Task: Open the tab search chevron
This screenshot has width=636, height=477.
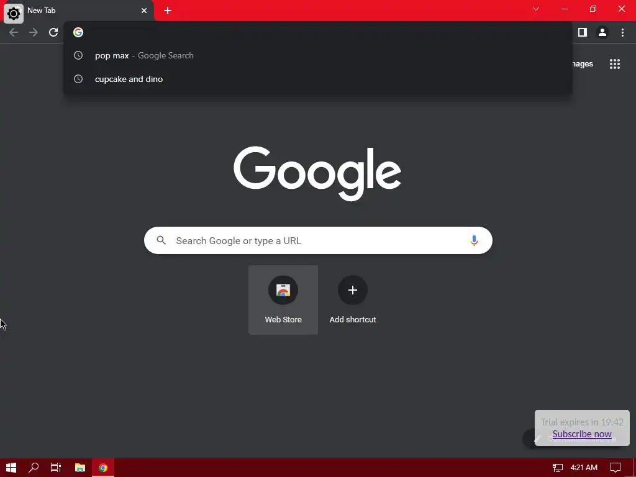Action: pos(536,9)
